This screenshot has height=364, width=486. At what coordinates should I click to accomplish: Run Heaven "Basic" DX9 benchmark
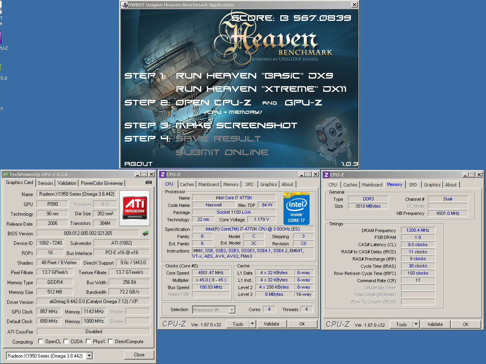[255, 76]
